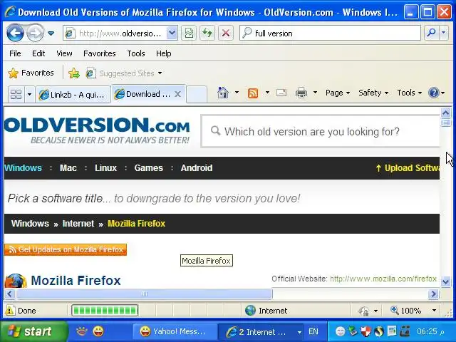Screen dimensions: 456x342
Task: Click the horizontal scrollbar thumb
Action: pyautogui.click(x=145, y=294)
